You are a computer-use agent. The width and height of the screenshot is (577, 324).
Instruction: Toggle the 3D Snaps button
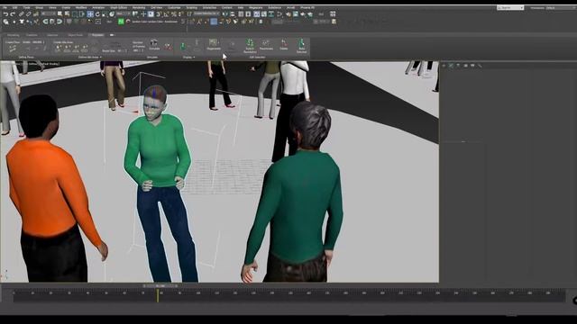click(x=159, y=14)
